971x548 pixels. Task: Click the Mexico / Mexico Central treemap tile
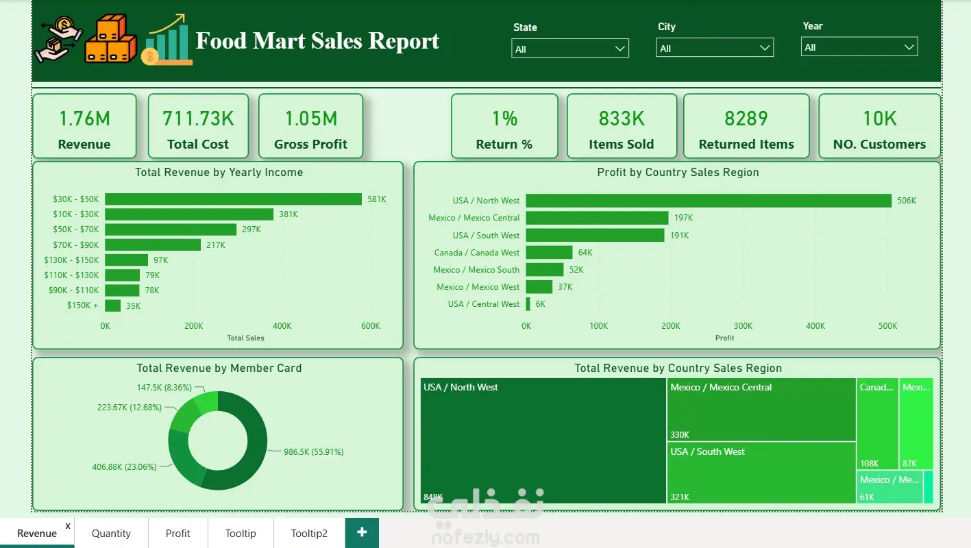pos(761,410)
